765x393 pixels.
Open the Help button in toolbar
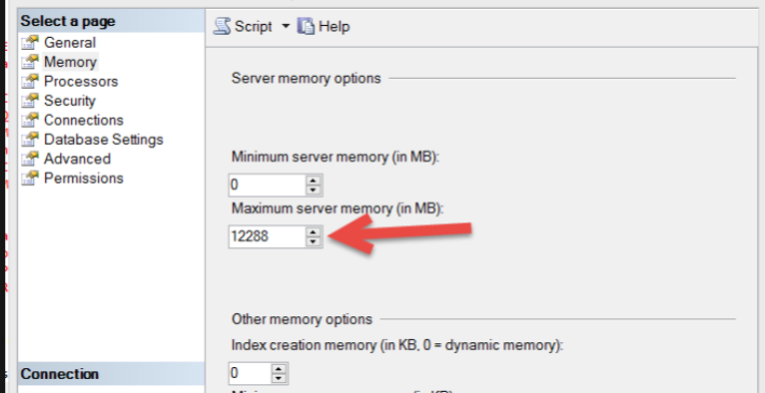pos(324,26)
